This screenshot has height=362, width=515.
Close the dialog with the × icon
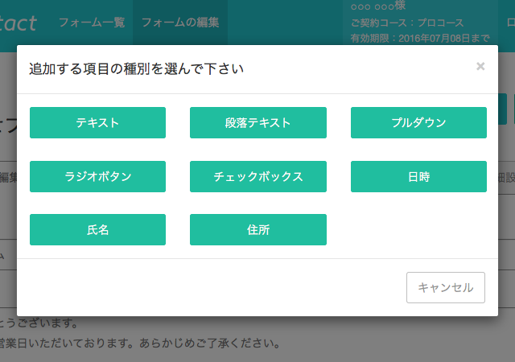[480, 66]
